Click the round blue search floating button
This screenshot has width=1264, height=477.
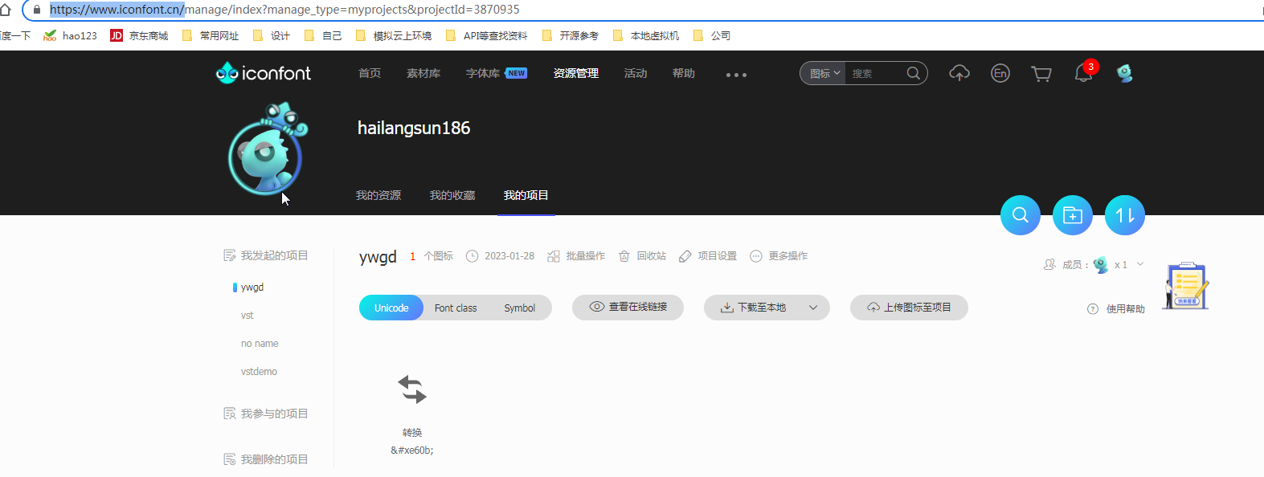[x=1021, y=215]
